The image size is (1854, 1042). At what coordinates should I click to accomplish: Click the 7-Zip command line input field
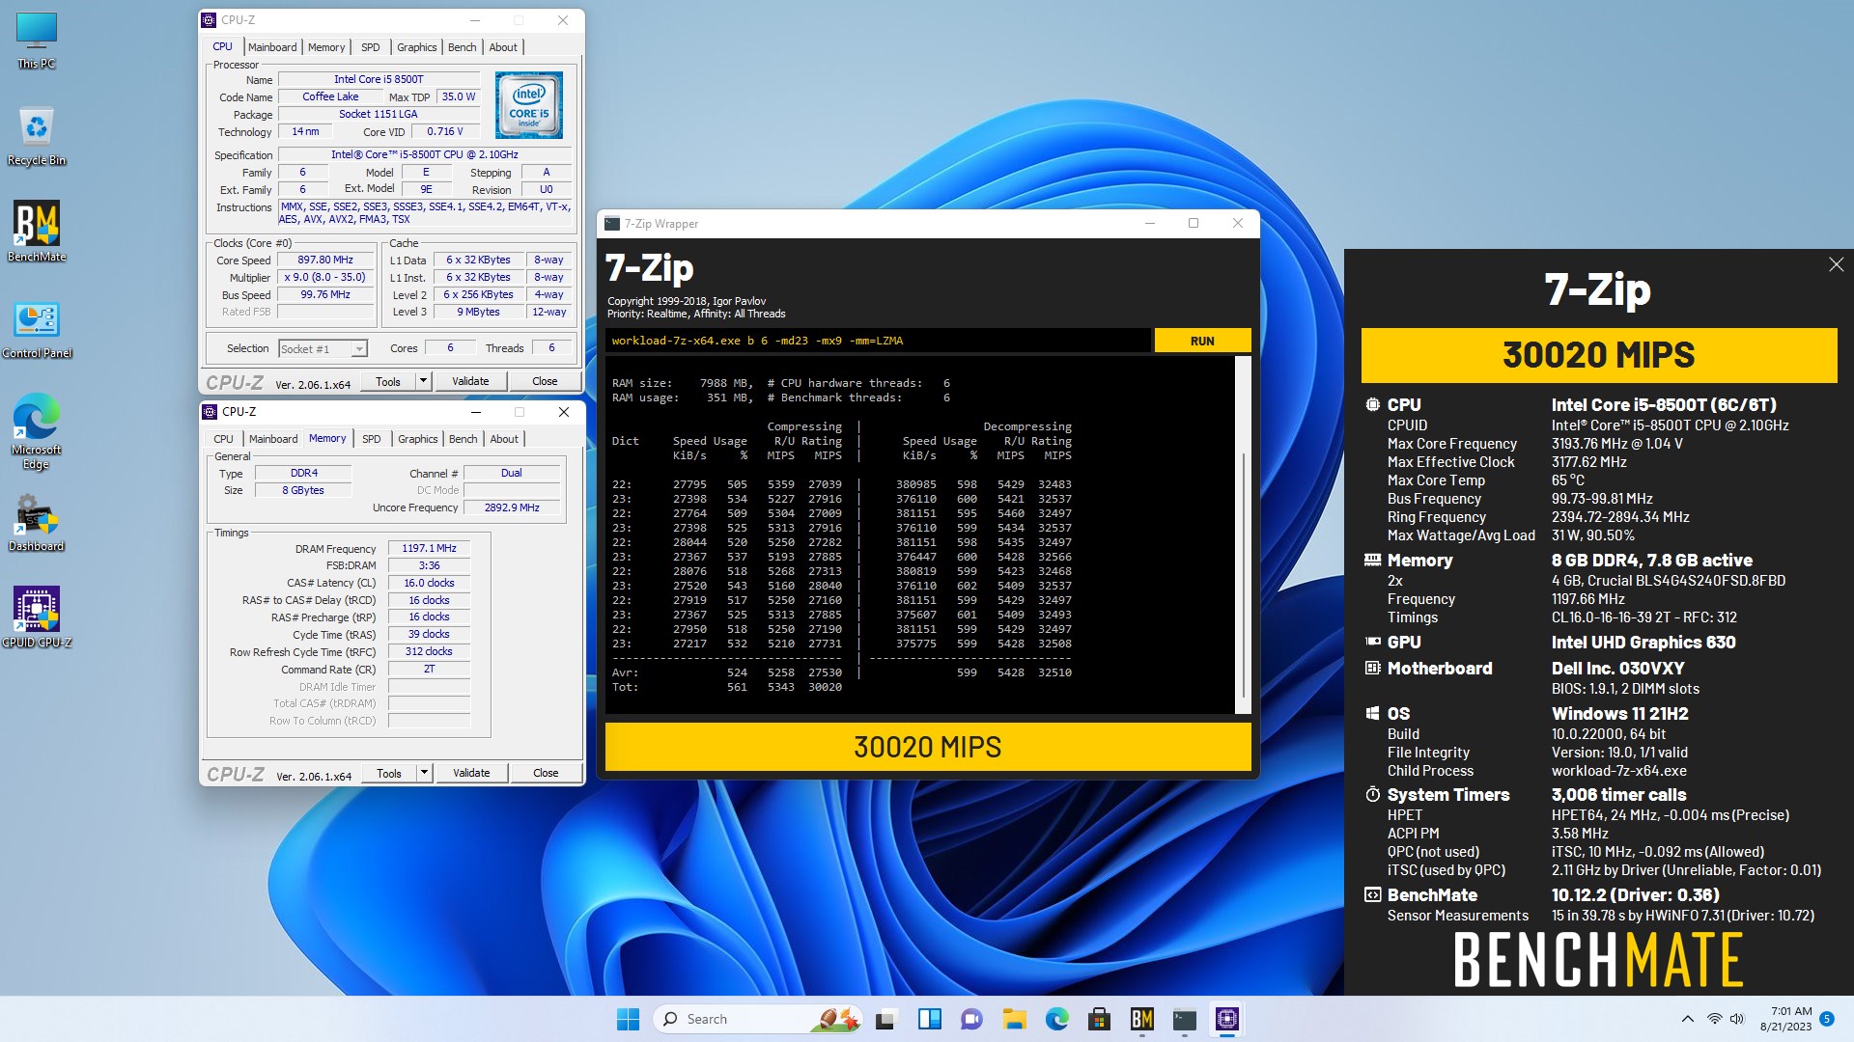878,341
